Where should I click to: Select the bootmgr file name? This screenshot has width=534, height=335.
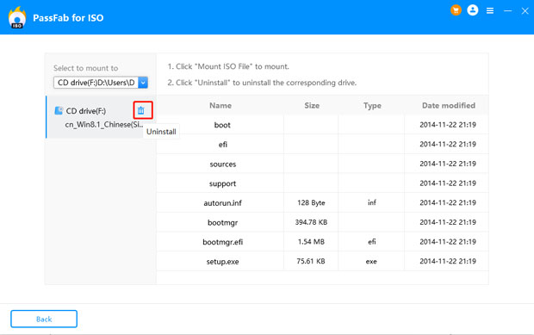223,223
